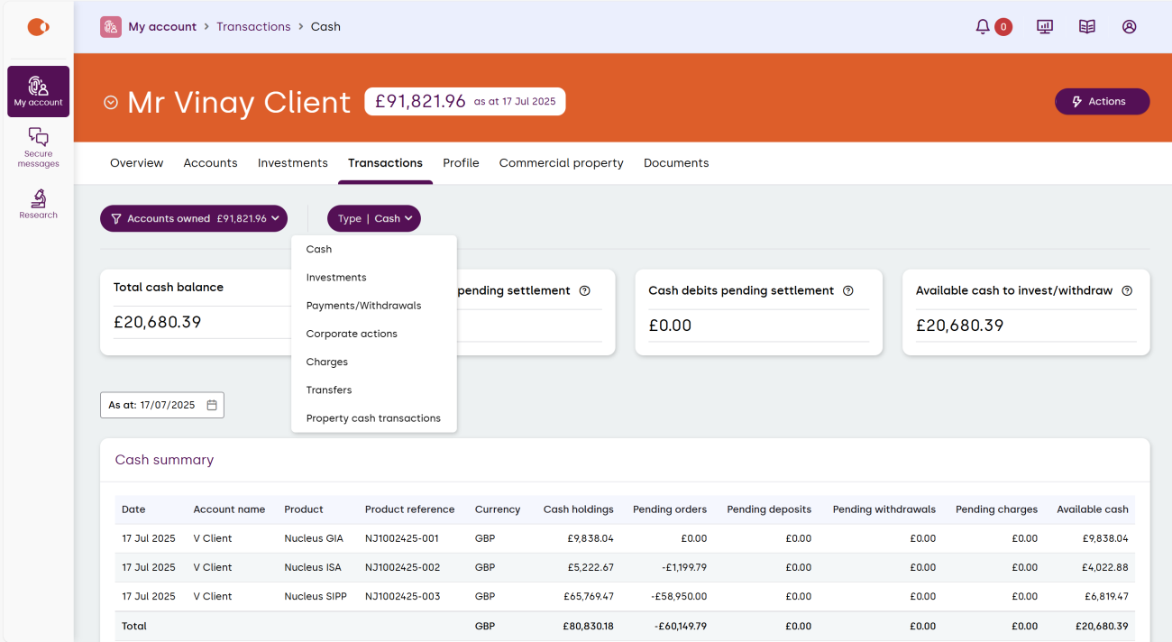Expand the Accounts owned filter dropdown
The image size is (1172, 642).
194,218
